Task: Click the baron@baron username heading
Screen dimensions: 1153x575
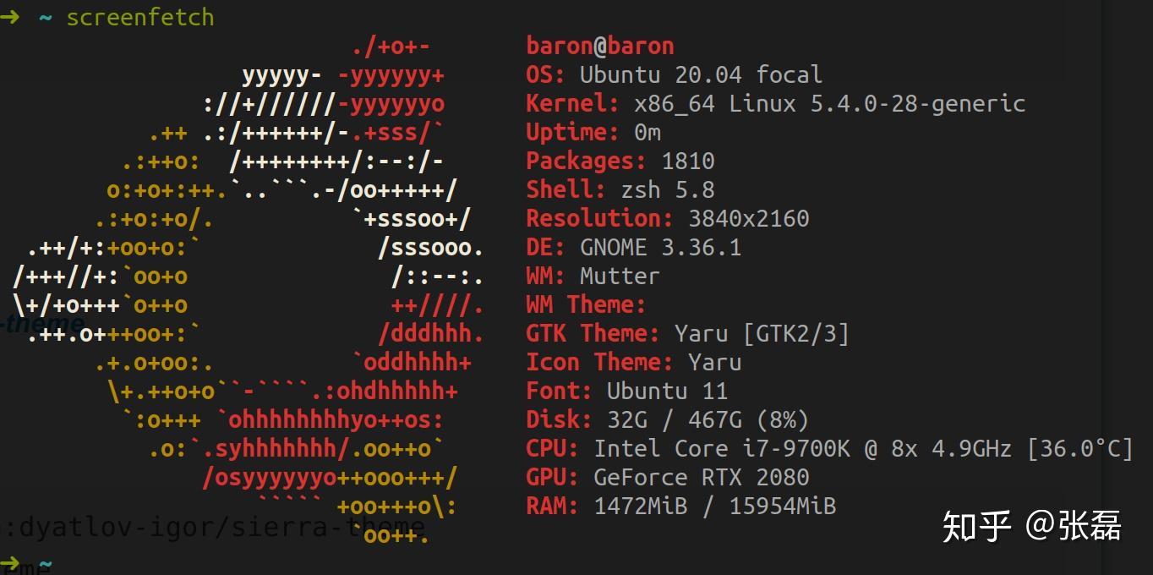Action: [x=600, y=46]
